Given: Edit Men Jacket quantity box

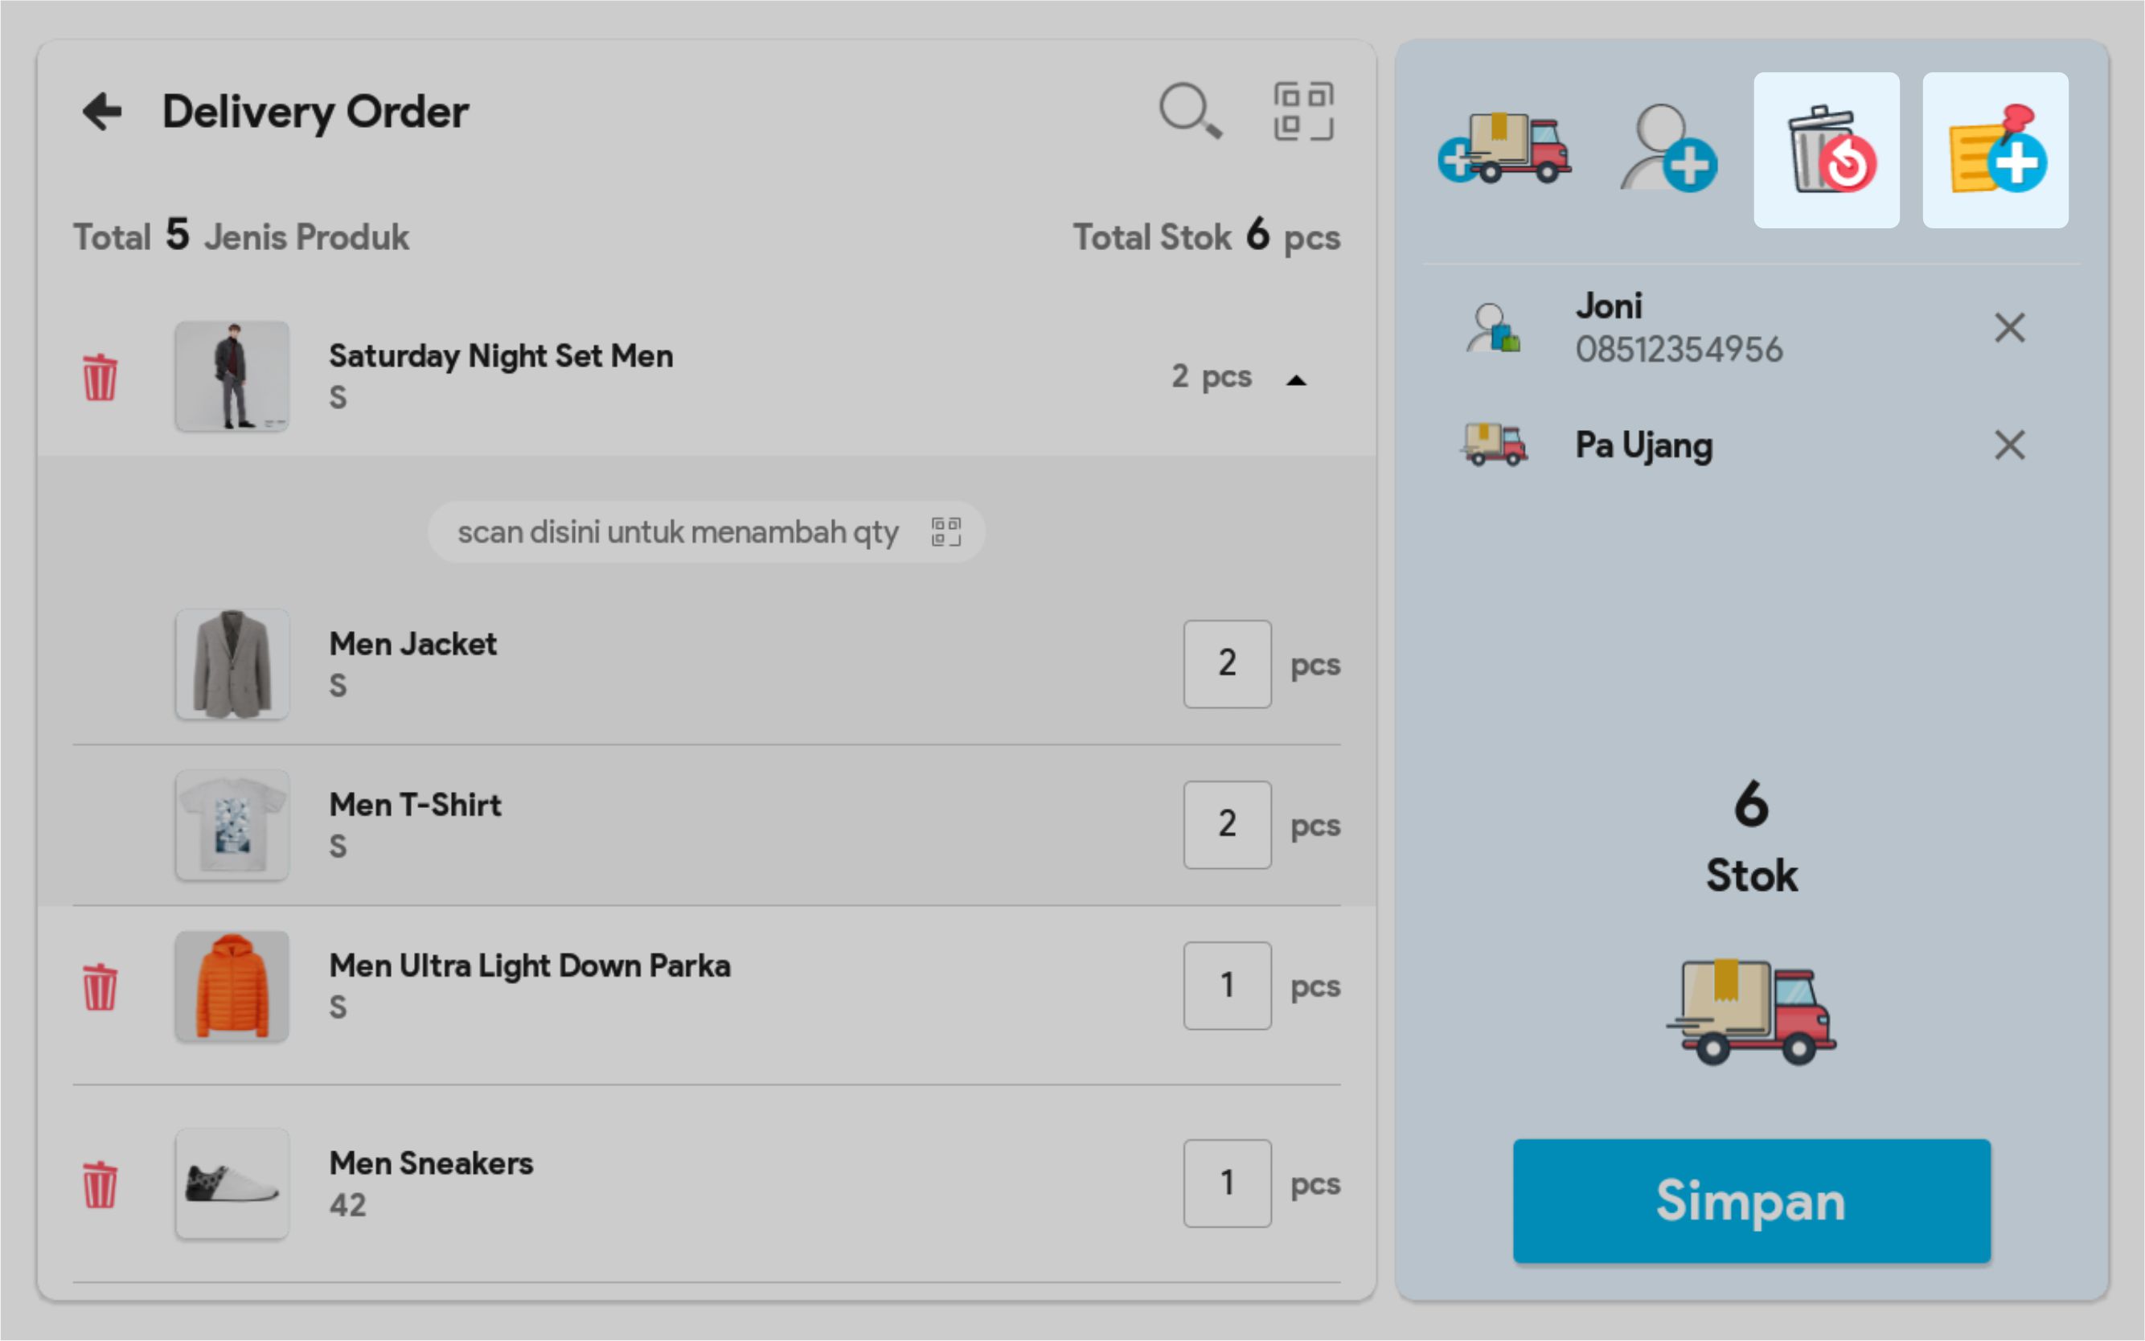Looking at the screenshot, I should (x=1226, y=663).
